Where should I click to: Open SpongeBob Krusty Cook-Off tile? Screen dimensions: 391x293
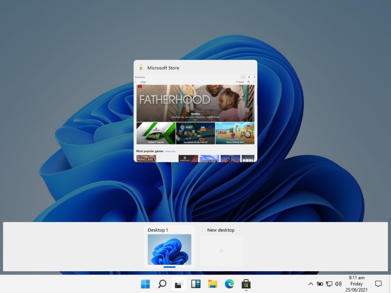click(195, 133)
